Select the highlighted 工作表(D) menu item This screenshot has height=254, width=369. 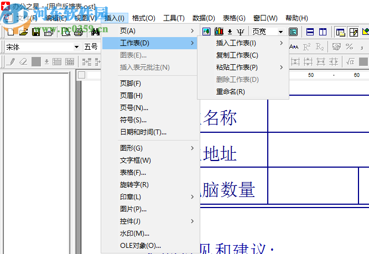tap(150, 43)
